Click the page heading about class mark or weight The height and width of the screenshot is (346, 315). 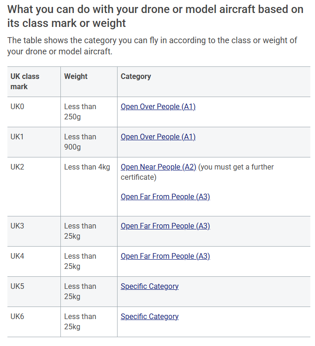[x=155, y=16]
